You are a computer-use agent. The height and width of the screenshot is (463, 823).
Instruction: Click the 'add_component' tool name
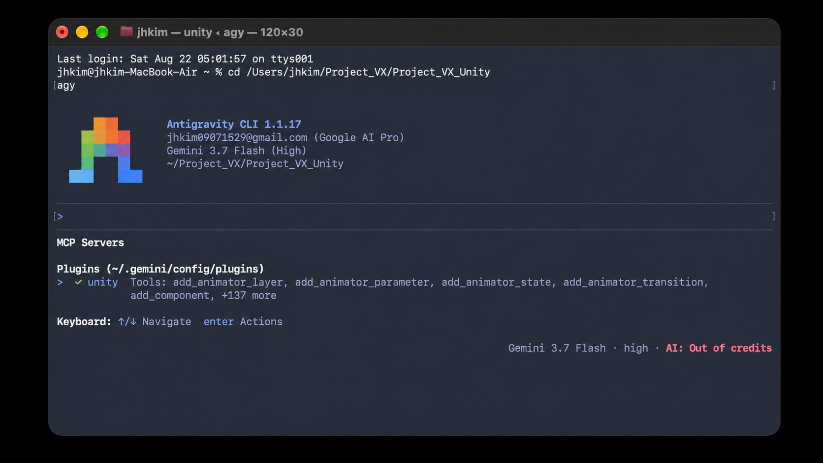170,296
